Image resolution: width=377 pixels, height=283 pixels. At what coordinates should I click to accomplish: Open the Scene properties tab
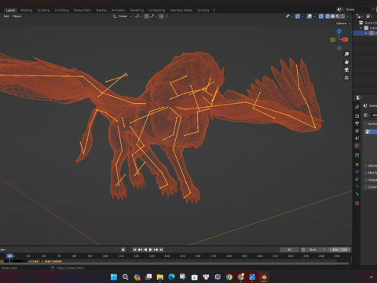click(357, 138)
